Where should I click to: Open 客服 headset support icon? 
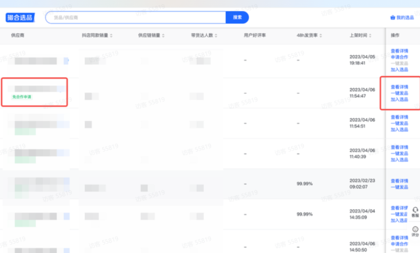pos(415,210)
